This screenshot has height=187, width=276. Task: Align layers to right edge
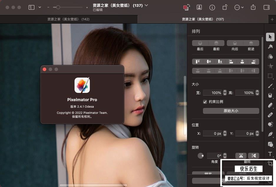(253, 62)
